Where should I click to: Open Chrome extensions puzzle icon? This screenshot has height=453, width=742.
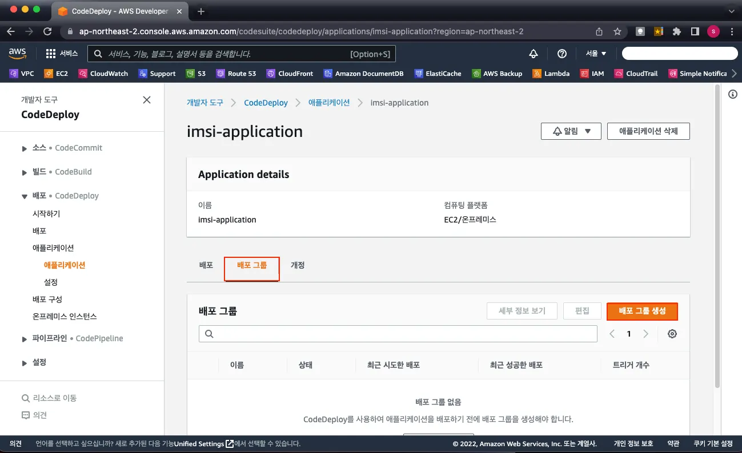pyautogui.click(x=677, y=31)
